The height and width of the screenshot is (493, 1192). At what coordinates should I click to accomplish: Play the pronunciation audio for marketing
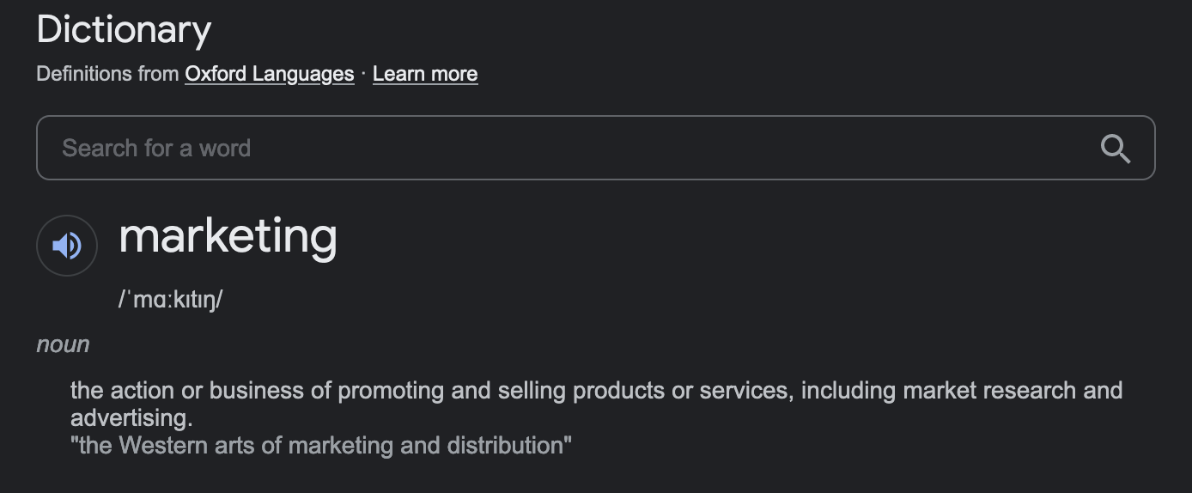67,246
